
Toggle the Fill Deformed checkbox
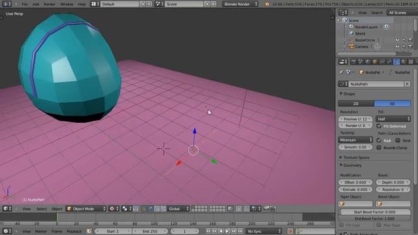pyautogui.click(x=379, y=126)
